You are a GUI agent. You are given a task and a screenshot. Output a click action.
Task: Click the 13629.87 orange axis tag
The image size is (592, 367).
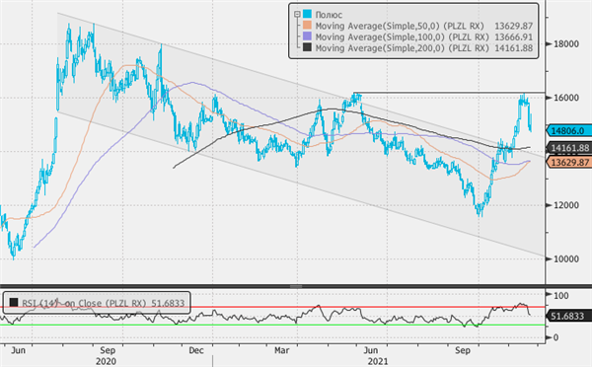coord(569,163)
